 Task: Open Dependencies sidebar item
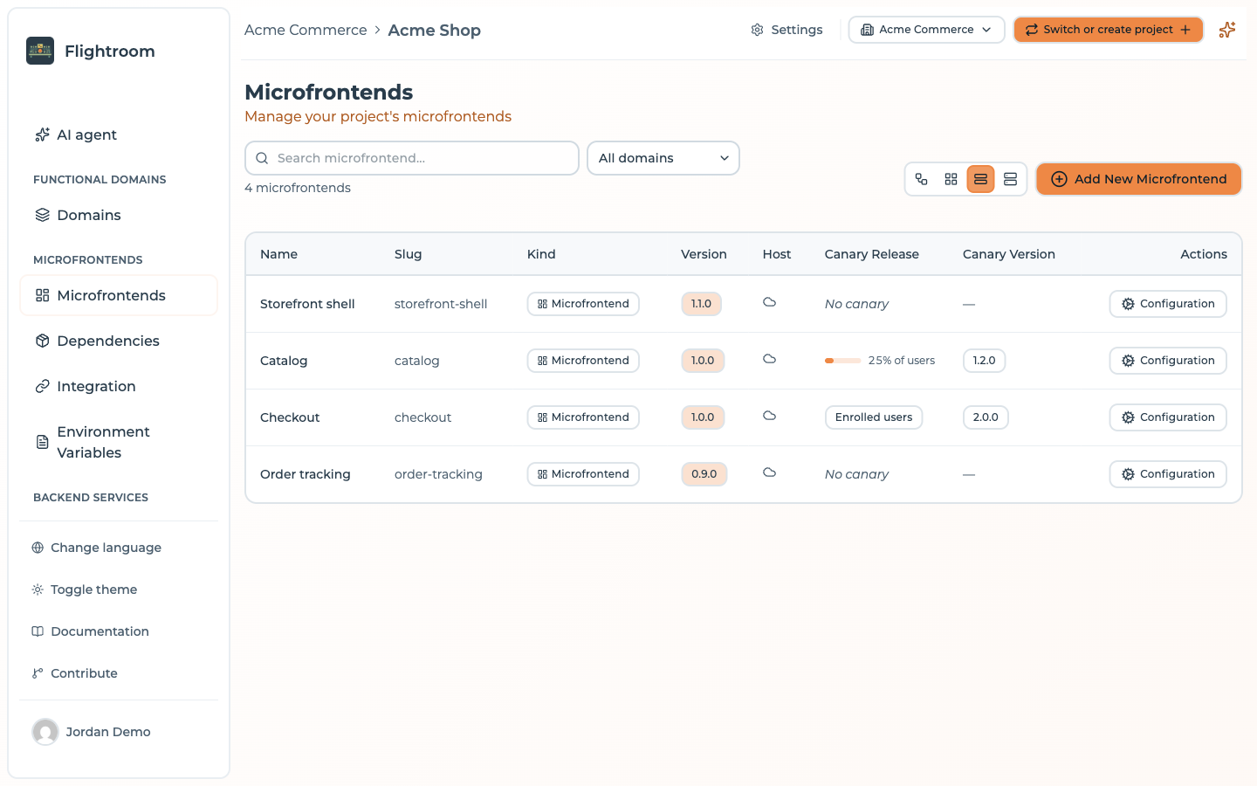point(119,341)
